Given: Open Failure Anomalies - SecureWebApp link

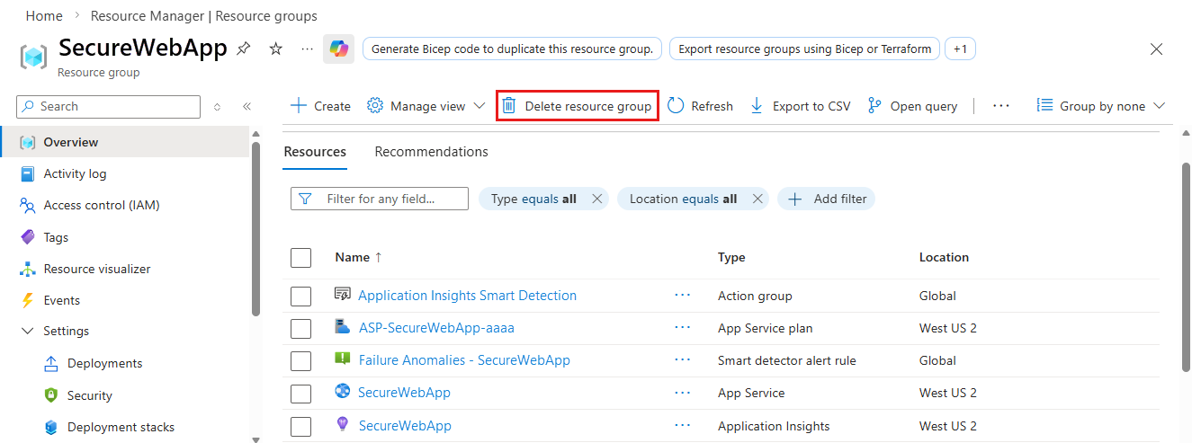Looking at the screenshot, I should click(x=464, y=359).
